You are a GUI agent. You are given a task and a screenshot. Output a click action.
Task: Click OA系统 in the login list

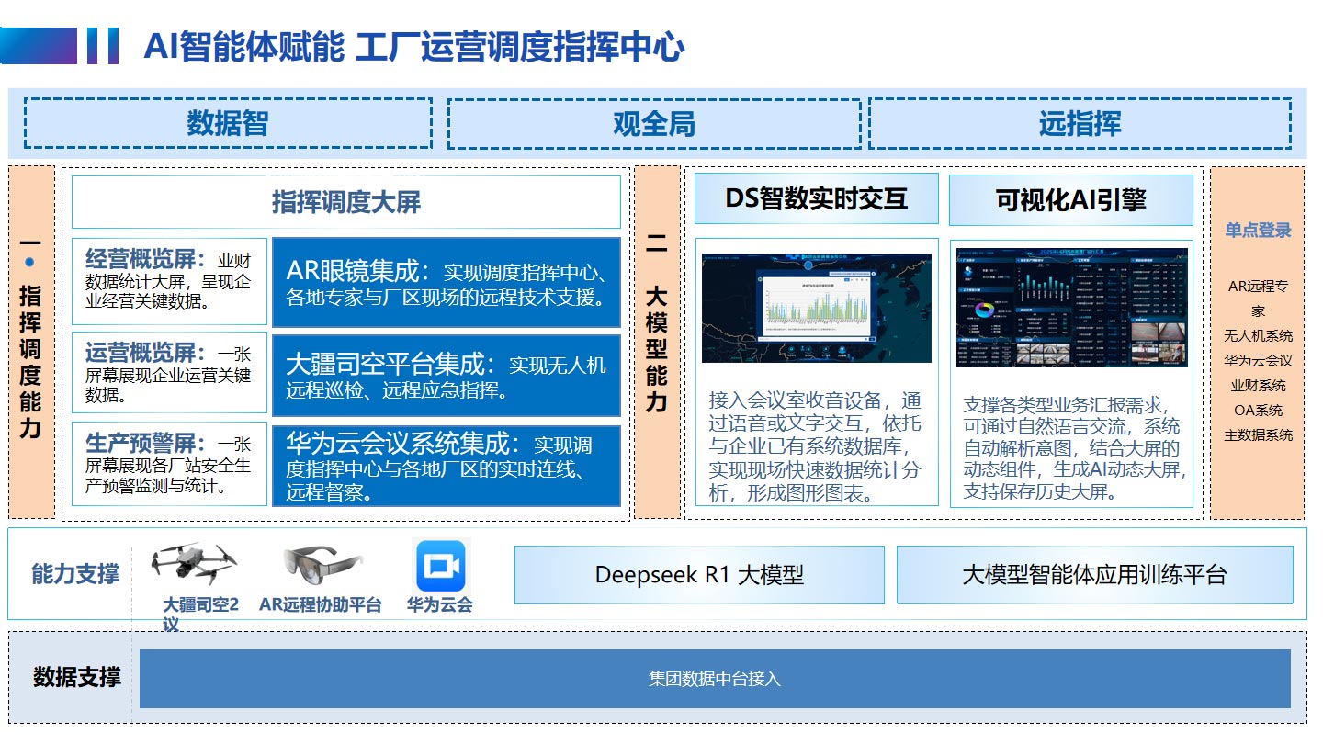pos(1258,411)
